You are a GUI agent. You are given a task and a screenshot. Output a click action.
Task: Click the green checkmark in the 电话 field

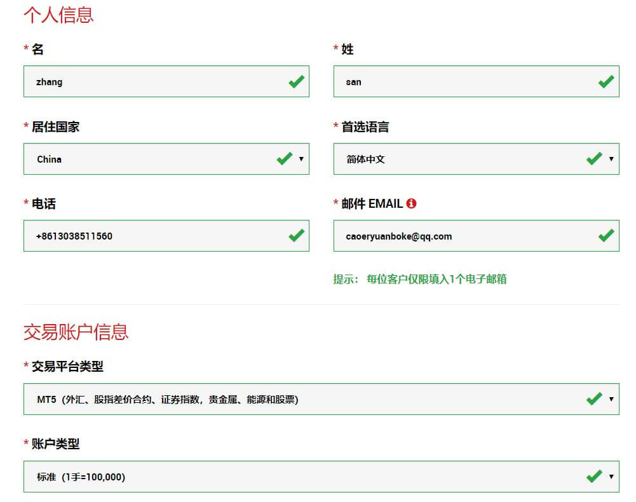coord(297,235)
